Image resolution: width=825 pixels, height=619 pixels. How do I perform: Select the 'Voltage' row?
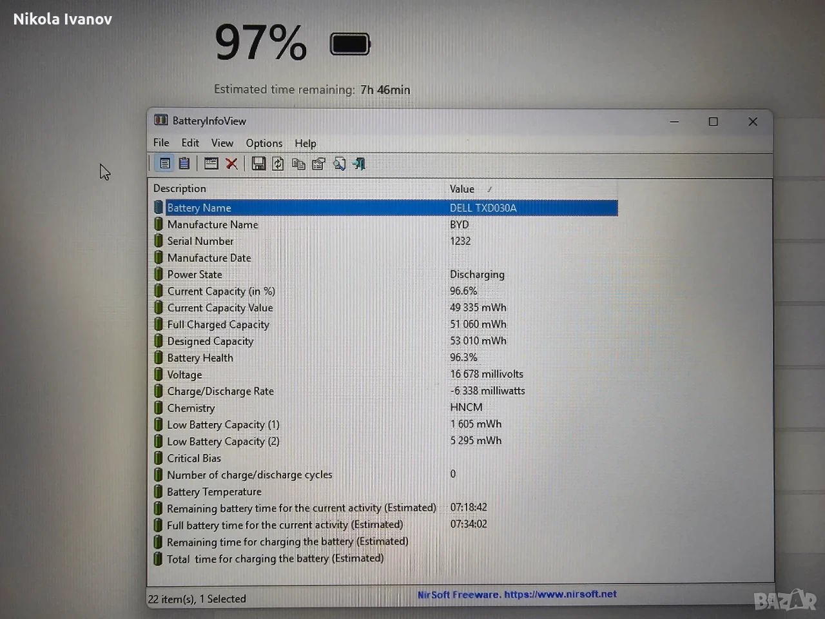point(385,375)
